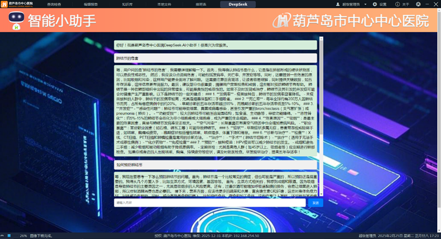Image resolution: width=441 pixels, height=239 pixels.
Task: Click the scroll-up arrow of the chat scrollbar
Action: click(x=321, y=39)
